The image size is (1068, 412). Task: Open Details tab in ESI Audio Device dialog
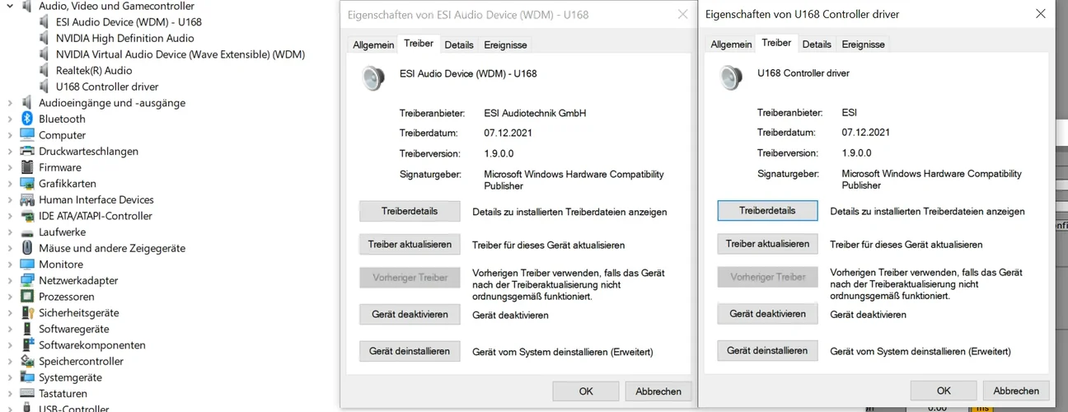(459, 44)
